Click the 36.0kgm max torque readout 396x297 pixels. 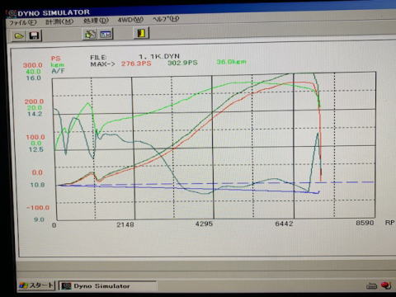point(231,62)
